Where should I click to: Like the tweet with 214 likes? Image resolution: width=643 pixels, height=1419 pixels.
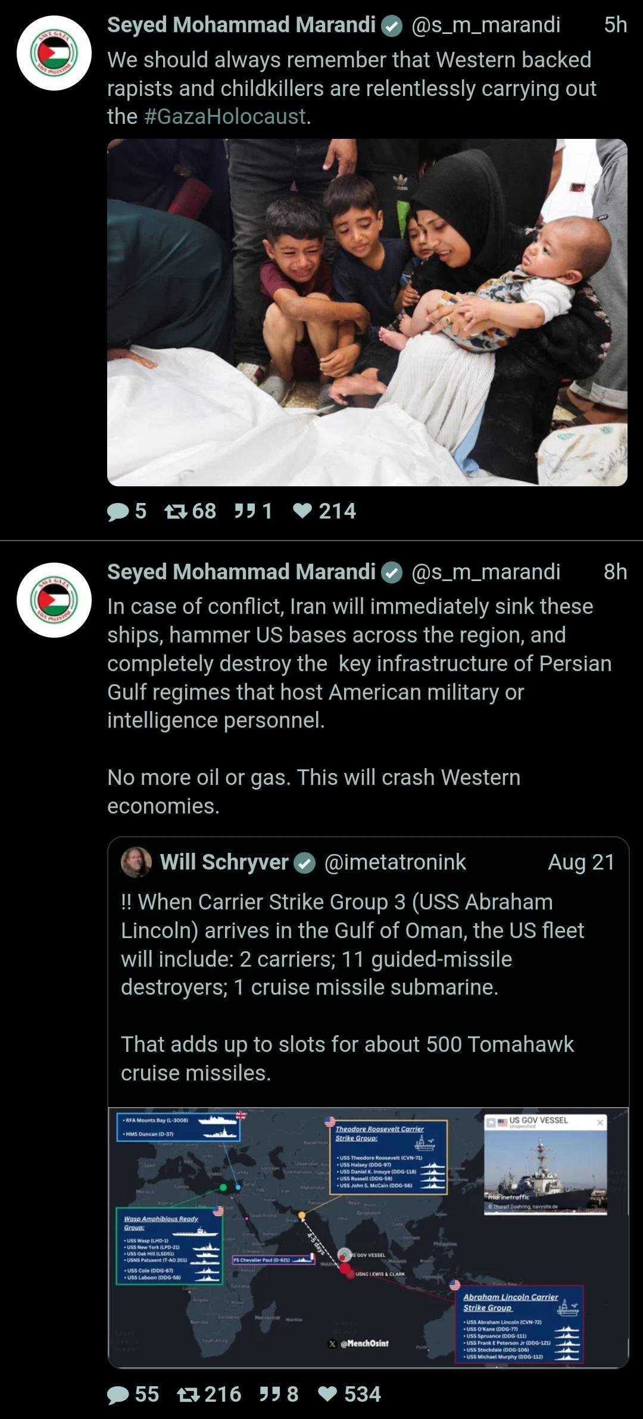[325, 511]
